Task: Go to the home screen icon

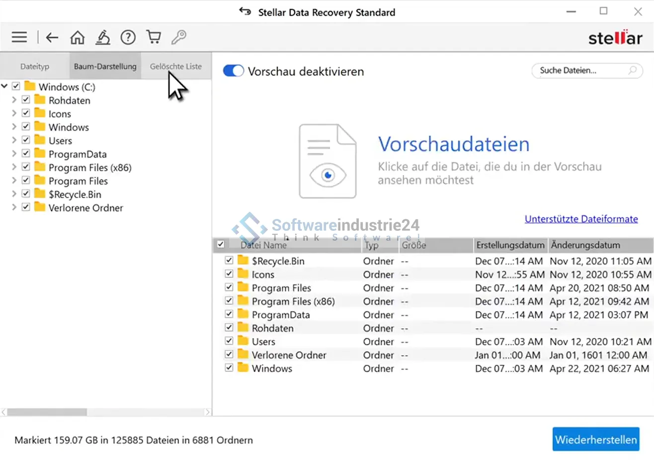Action: pyautogui.click(x=78, y=37)
